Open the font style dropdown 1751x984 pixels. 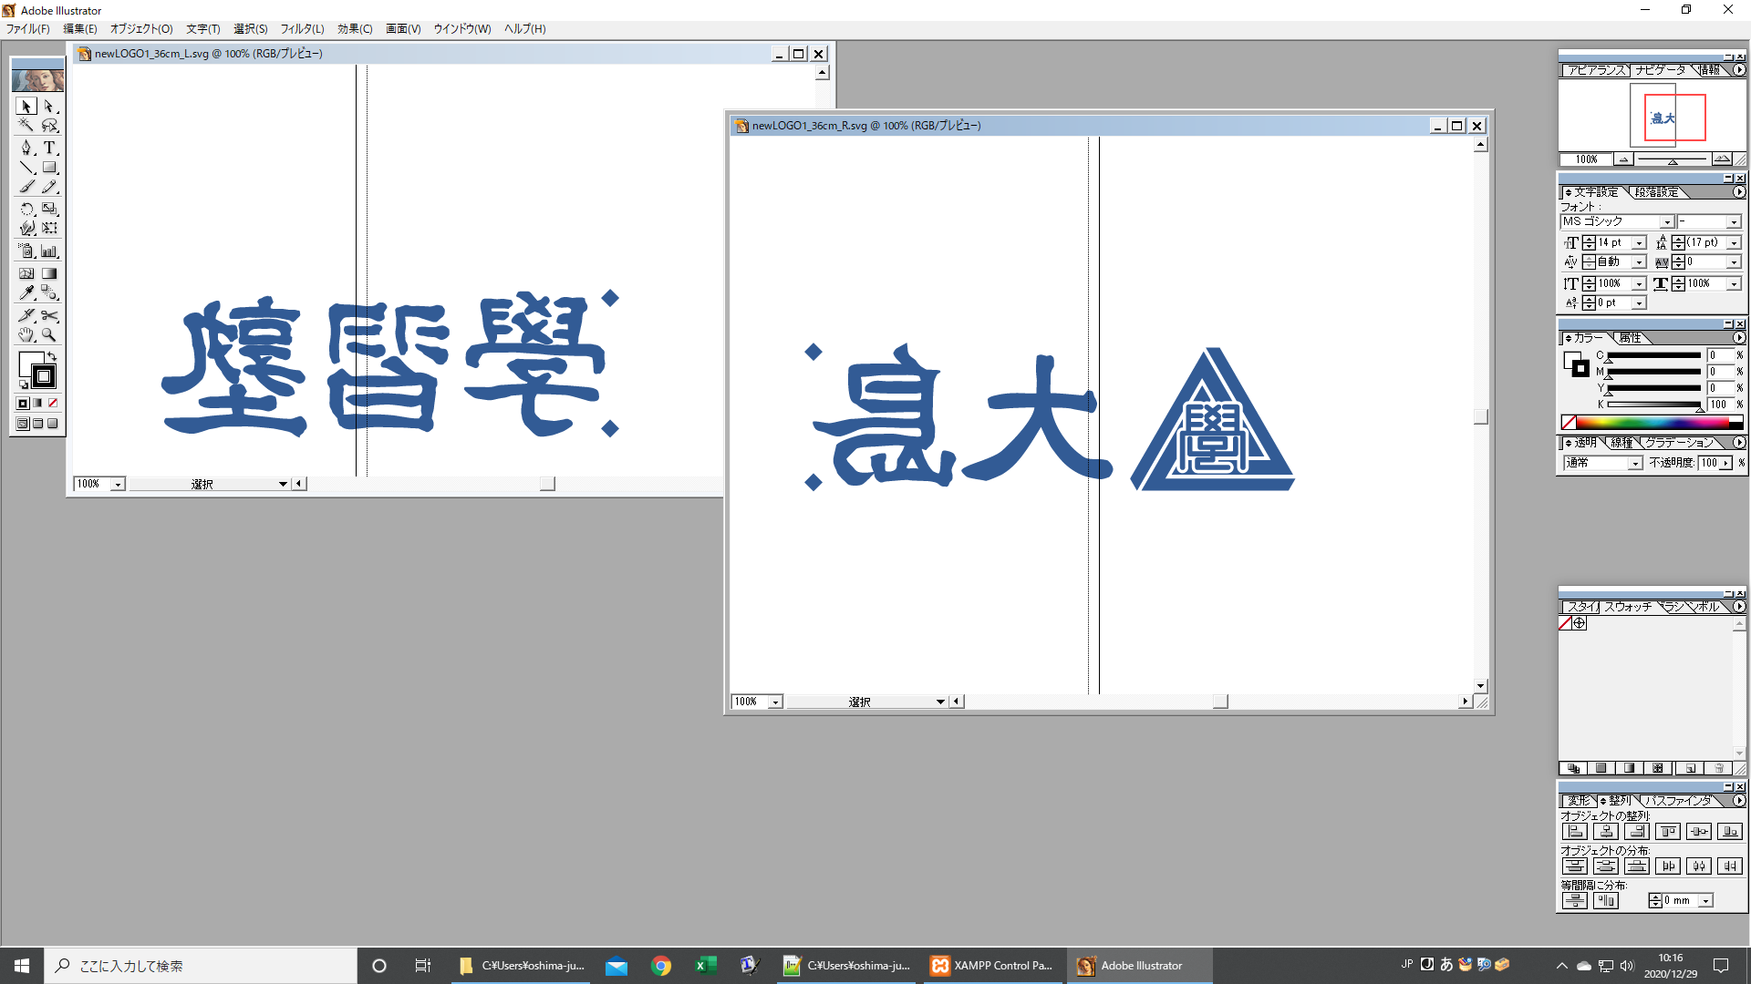[1734, 222]
